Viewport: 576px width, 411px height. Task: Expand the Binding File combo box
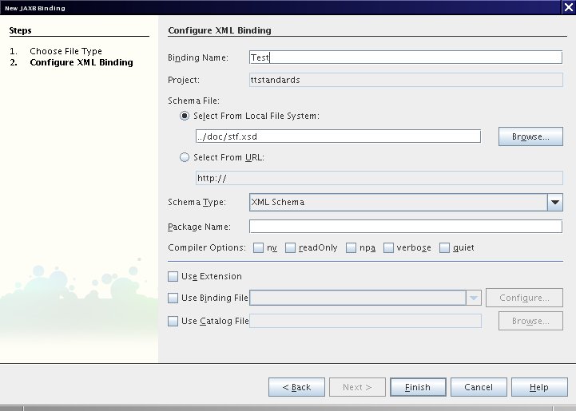[474, 298]
